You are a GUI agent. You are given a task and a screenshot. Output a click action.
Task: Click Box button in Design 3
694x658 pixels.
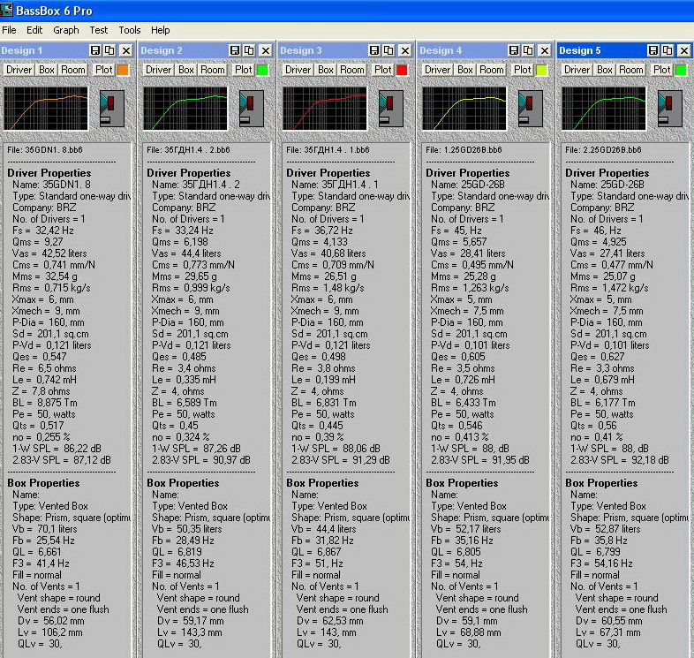325,70
